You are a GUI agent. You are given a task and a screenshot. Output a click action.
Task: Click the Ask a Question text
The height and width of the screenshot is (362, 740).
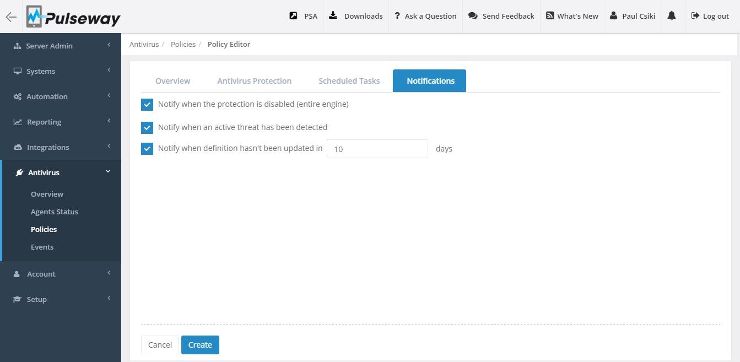pyautogui.click(x=430, y=17)
